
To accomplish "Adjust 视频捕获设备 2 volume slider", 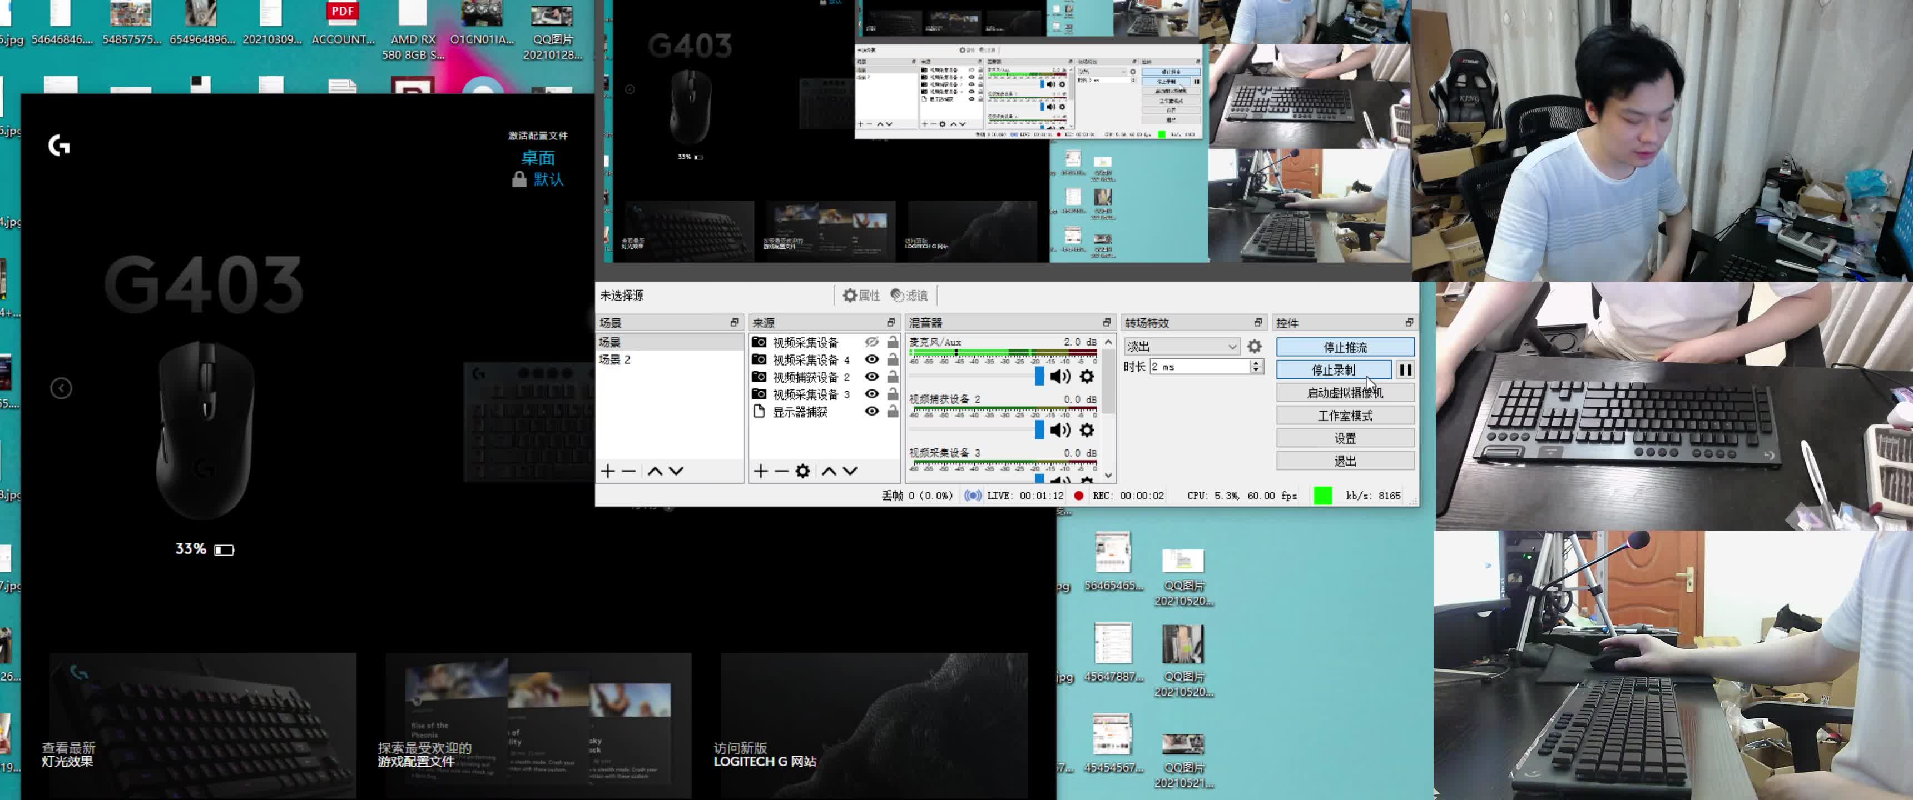I will click(1039, 429).
